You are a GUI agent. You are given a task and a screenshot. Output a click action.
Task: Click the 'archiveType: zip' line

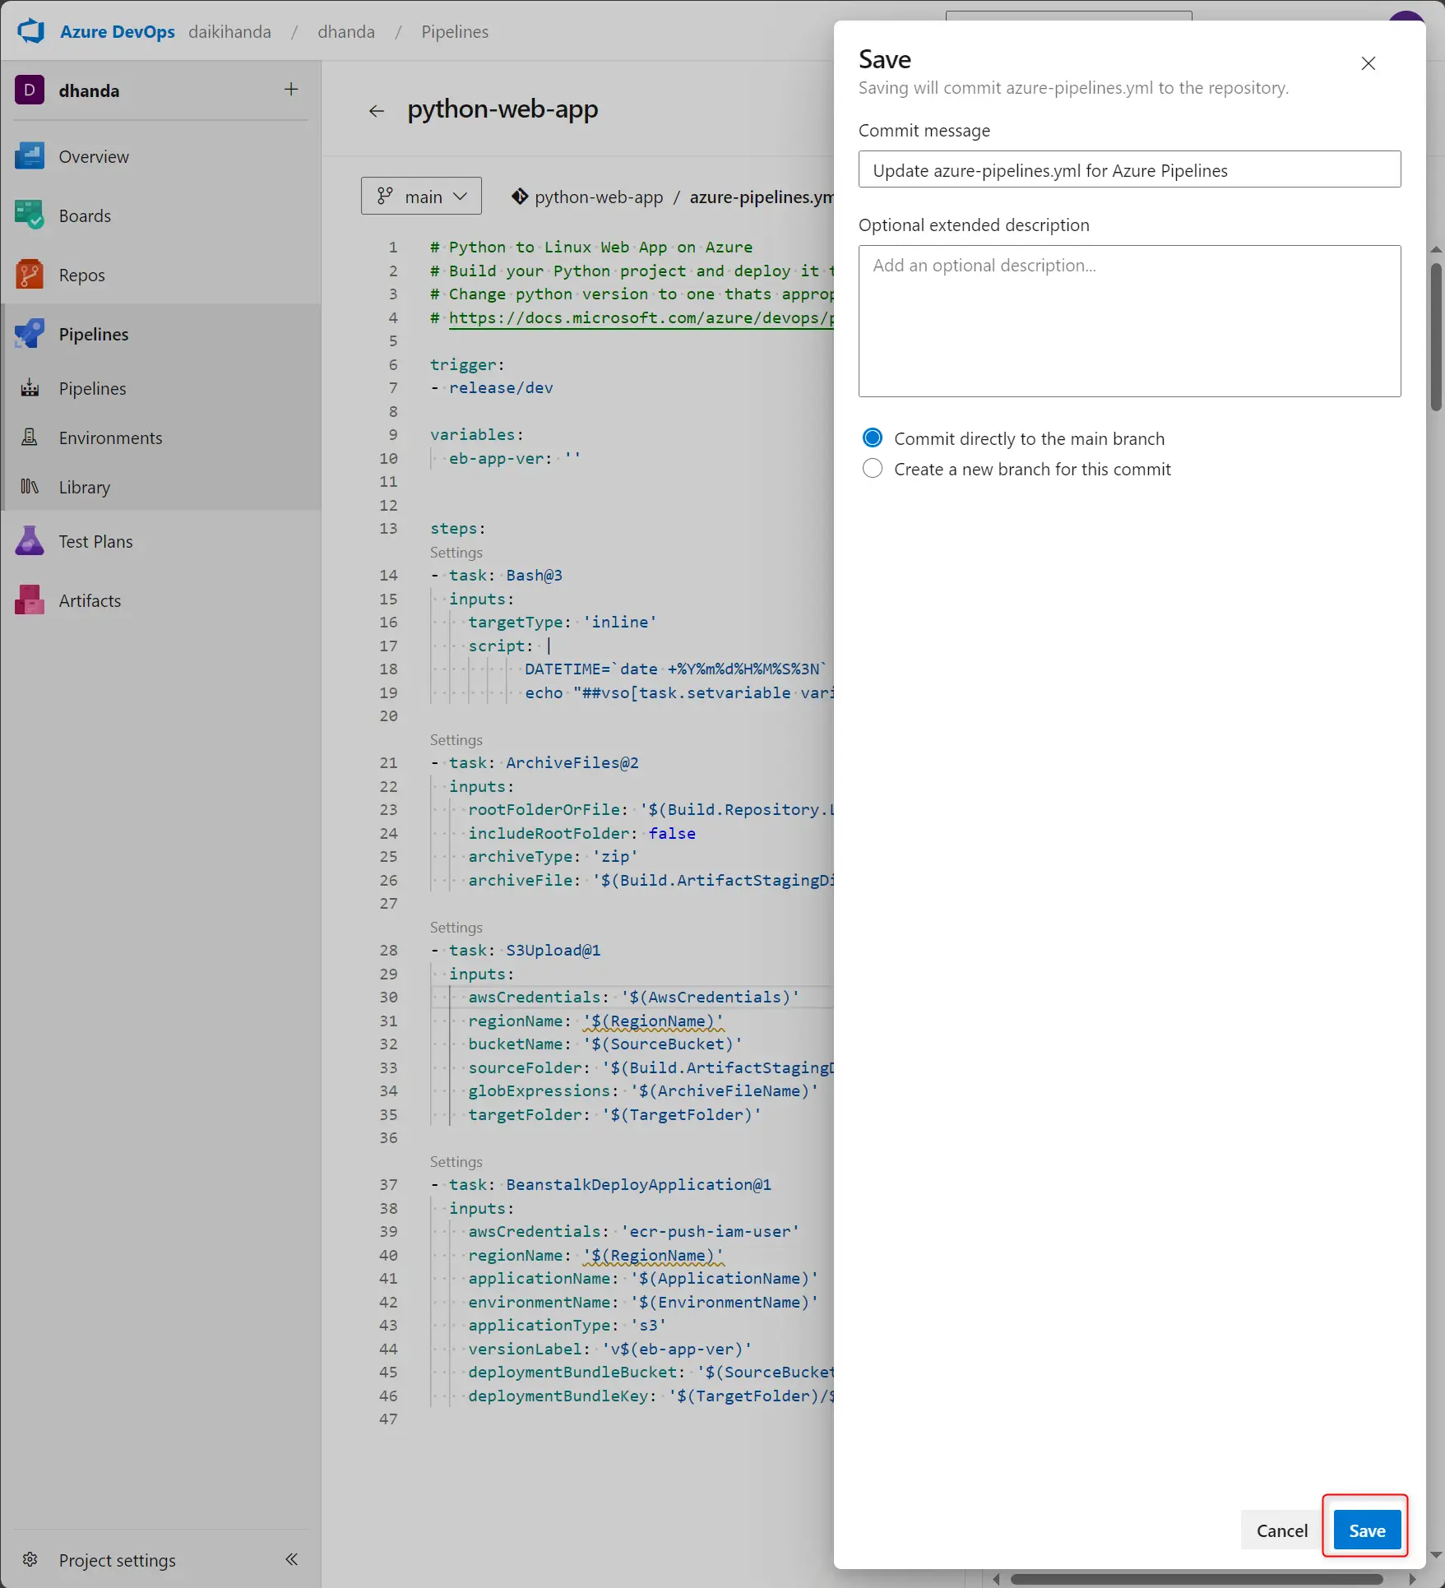[x=553, y=856]
